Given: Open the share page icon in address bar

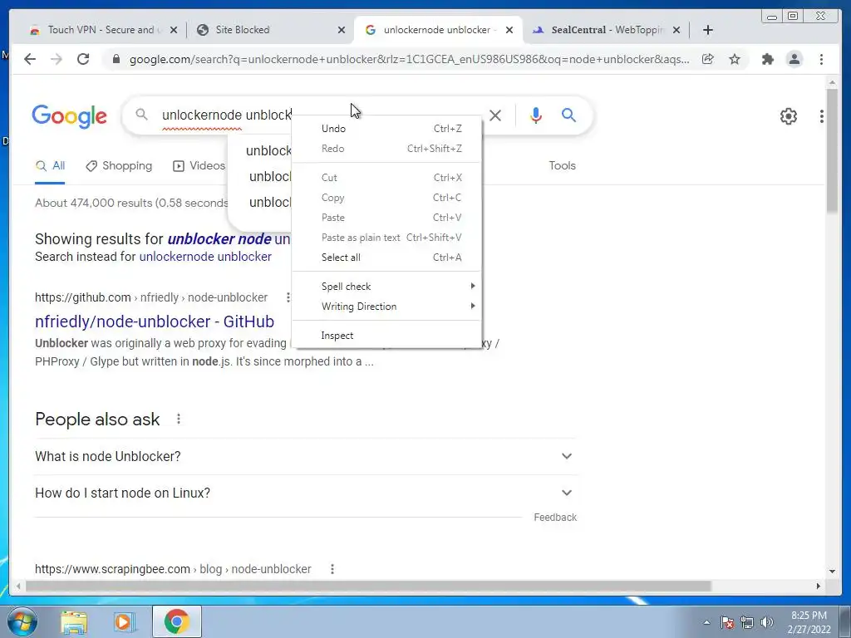Looking at the screenshot, I should (x=708, y=59).
